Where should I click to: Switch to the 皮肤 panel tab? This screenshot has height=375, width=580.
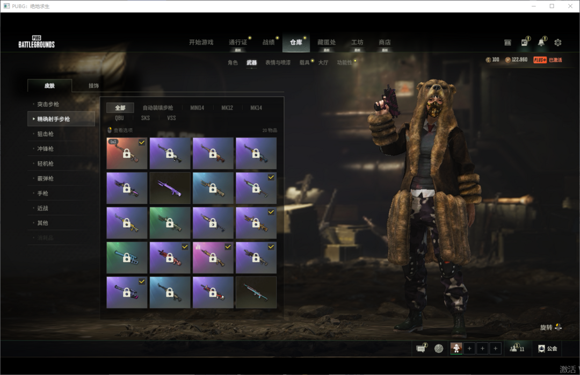point(49,85)
